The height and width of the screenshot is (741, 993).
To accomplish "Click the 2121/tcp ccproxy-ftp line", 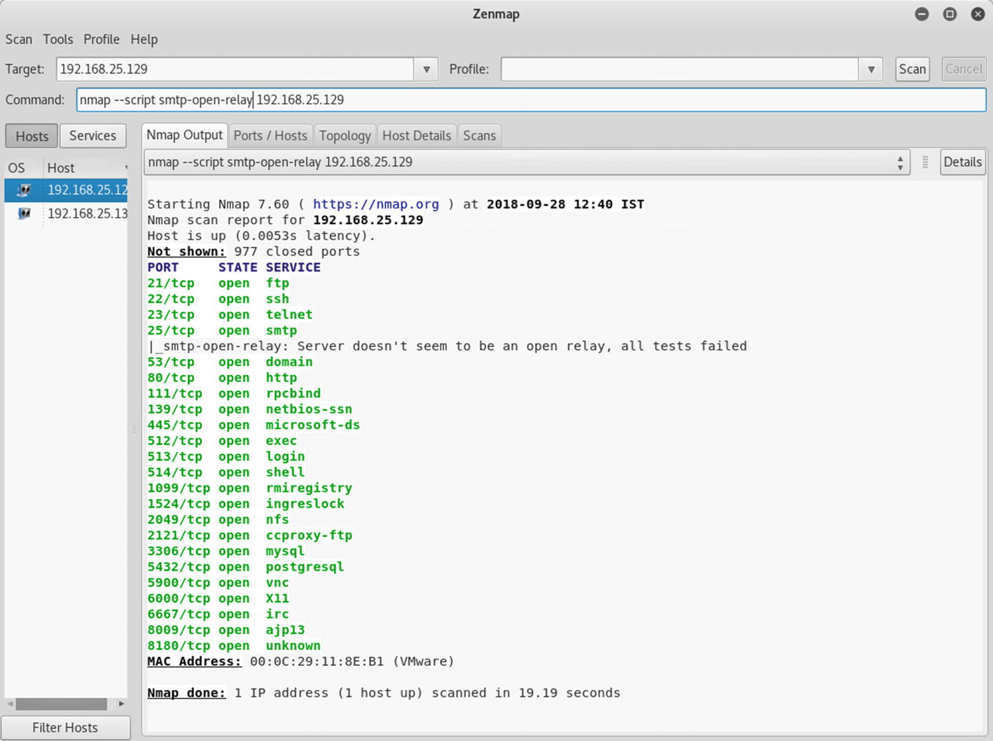I will pos(250,535).
